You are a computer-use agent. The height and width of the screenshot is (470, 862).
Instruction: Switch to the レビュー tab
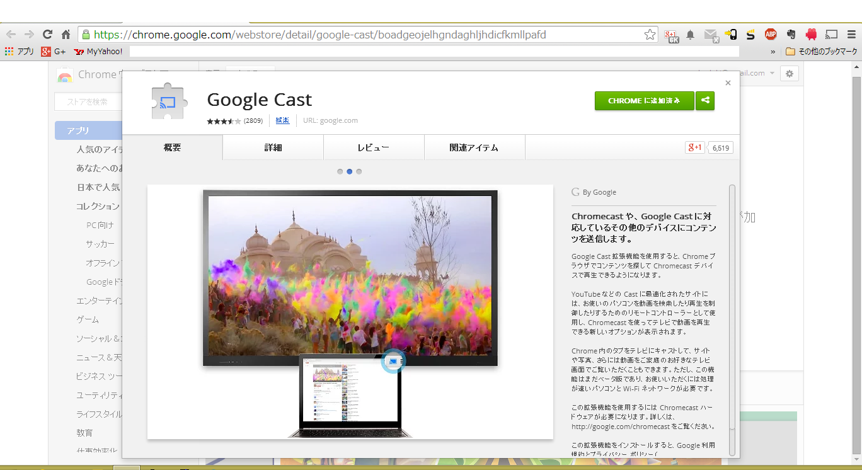tap(374, 147)
